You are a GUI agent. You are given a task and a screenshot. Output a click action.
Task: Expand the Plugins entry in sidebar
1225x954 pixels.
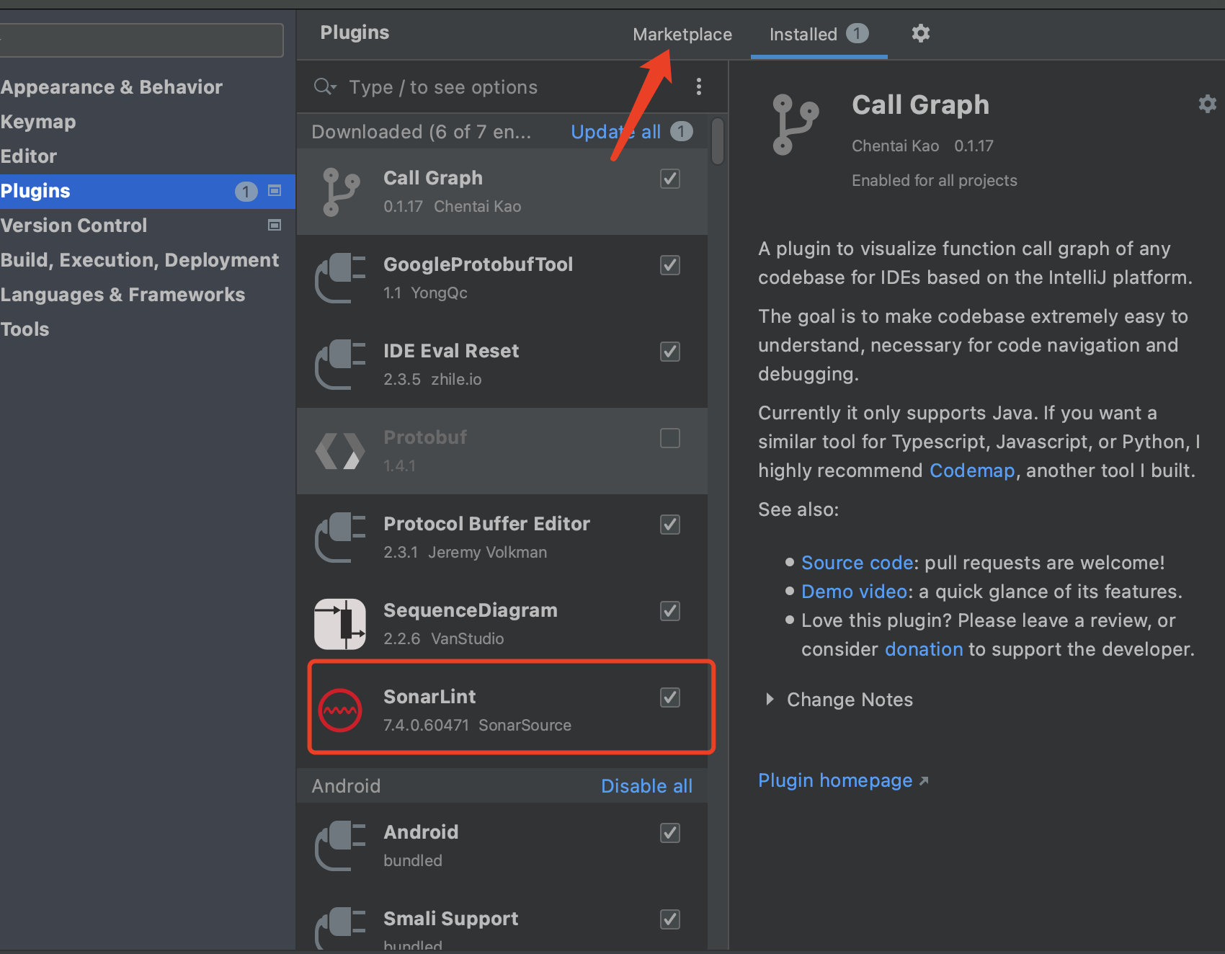pyautogui.click(x=274, y=191)
